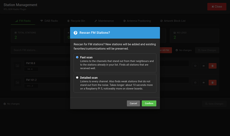The width and height of the screenshot is (230, 136).
Task: Toggle visibility eye for FM 98.8
Action: tap(204, 66)
